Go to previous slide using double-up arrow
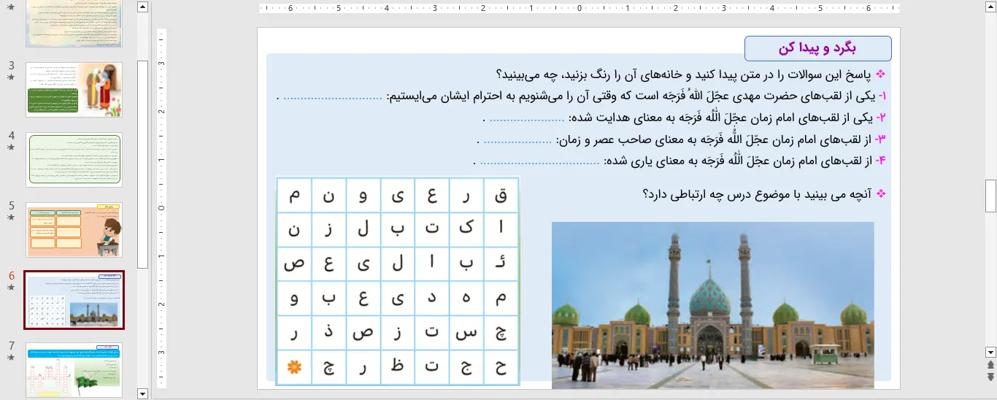Viewport: 997px width, 400px height. pyautogui.click(x=990, y=365)
